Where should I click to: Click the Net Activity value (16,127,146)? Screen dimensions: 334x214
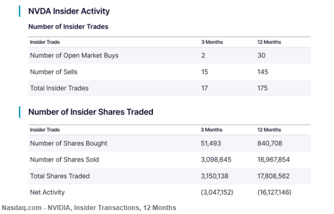pos(274,192)
